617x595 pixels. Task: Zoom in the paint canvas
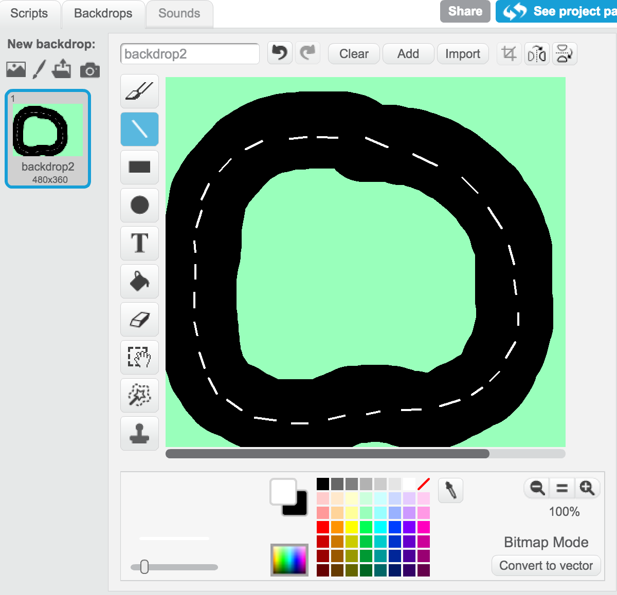coord(587,488)
